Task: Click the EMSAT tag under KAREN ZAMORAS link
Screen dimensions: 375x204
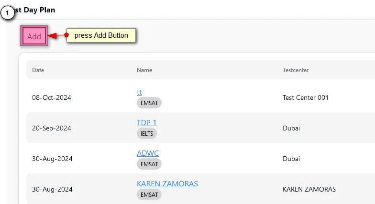Action: click(149, 194)
